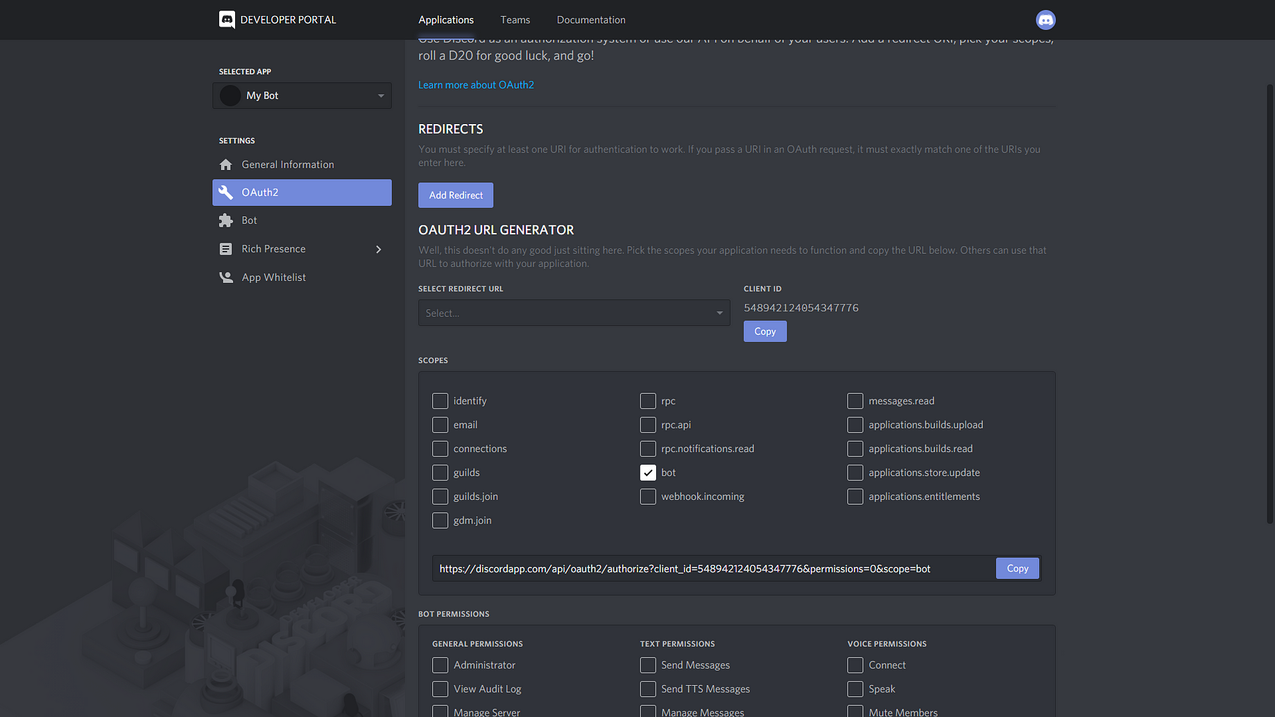The width and height of the screenshot is (1275, 717).
Task: Enable the Speak voice permission
Action: [855, 689]
